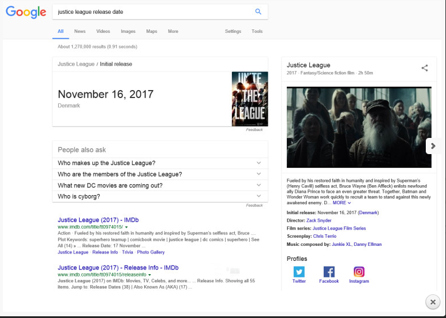Click the People also ask heading
This screenshot has height=318, width=446.
pos(81,150)
